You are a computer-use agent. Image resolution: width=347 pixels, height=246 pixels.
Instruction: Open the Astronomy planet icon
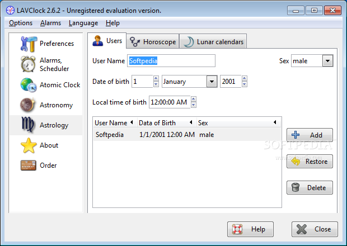[x=27, y=105]
